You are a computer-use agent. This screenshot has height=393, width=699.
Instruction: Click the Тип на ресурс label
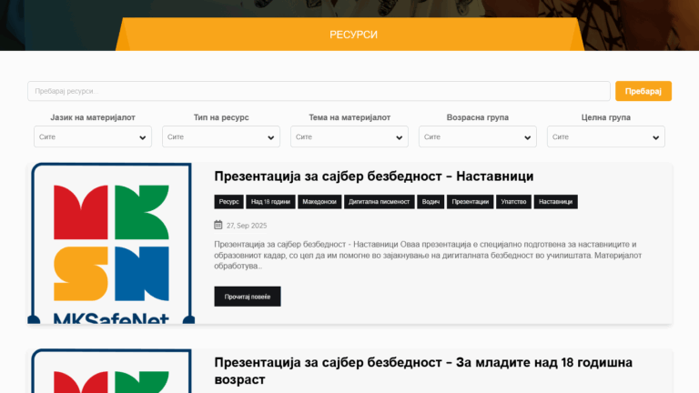pos(221,117)
